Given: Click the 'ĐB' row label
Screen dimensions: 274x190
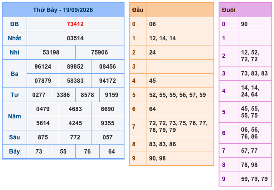Looking at the screenshot, I should [x=14, y=24].
